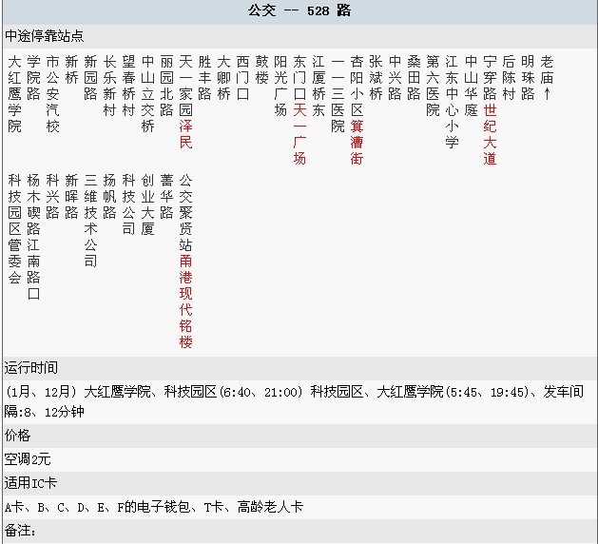Screen dimensions: 598x544
Task: Select the 宁穿路世纪大道 stop
Action: pos(490,110)
